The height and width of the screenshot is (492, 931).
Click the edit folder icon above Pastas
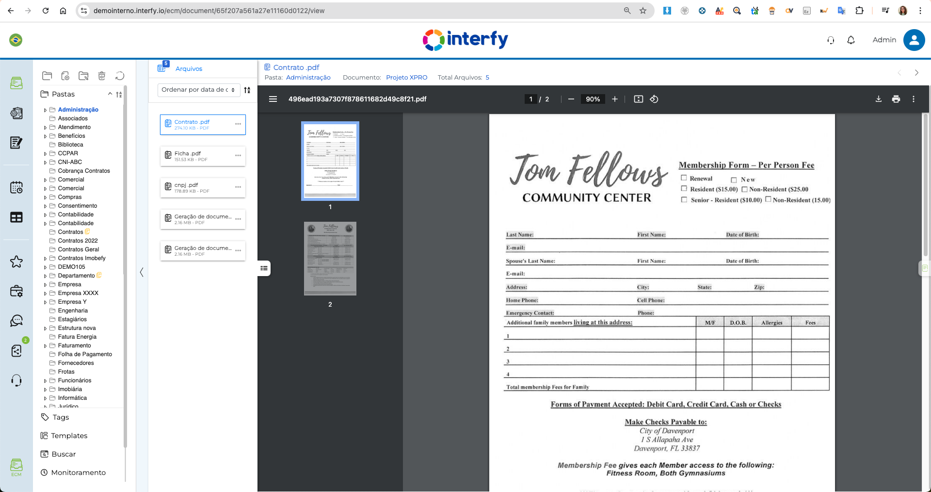(83, 76)
